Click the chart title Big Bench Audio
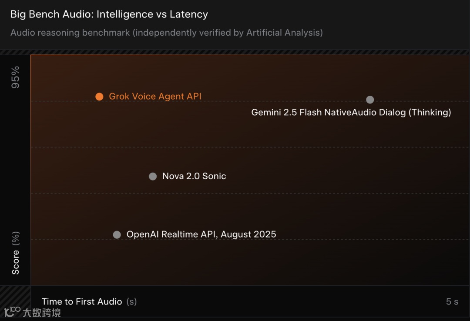Viewport: 470px width, 321px height. 109,14
